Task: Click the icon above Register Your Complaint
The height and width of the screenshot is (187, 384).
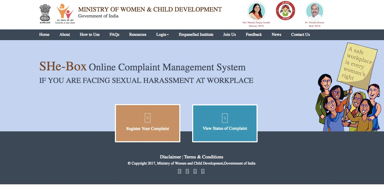Action: 148,118
